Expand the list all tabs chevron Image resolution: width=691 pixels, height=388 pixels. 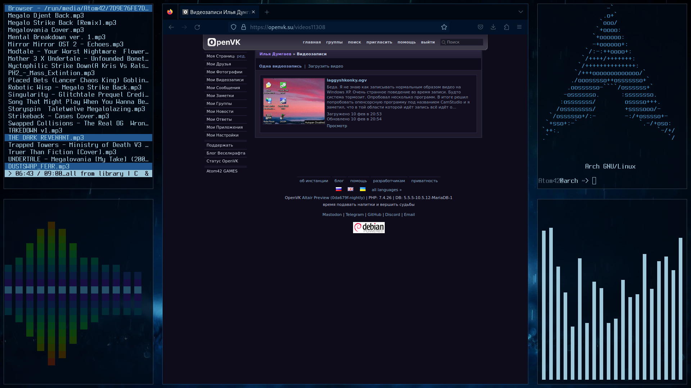(521, 12)
